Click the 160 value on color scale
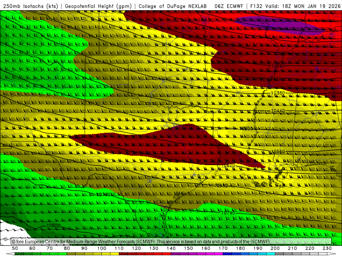 [206, 248]
